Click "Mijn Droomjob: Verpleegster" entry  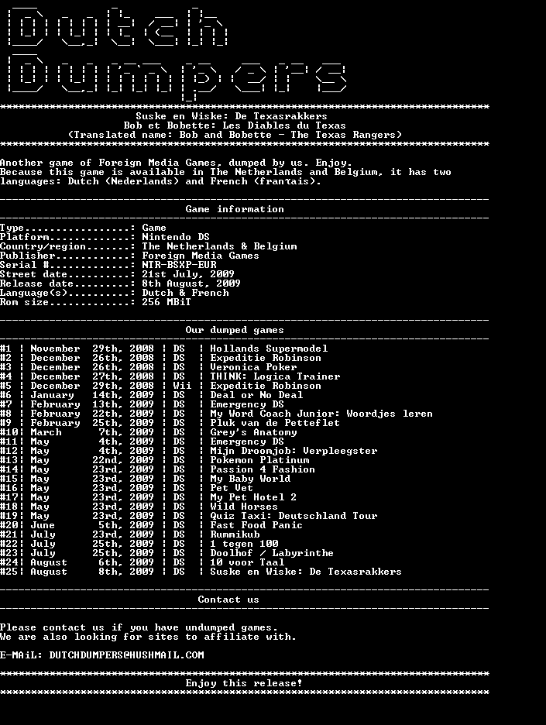[x=294, y=451]
